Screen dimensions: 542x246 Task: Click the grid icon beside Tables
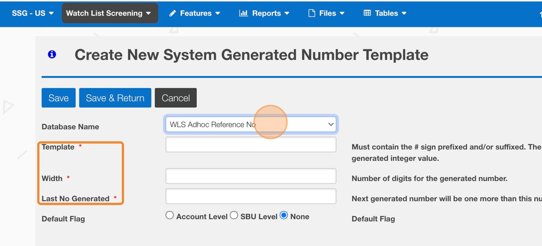pos(367,14)
